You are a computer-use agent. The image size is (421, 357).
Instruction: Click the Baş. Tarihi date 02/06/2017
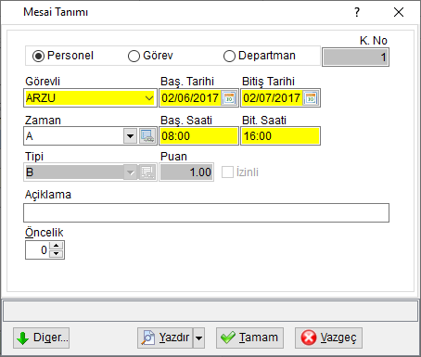[190, 98]
